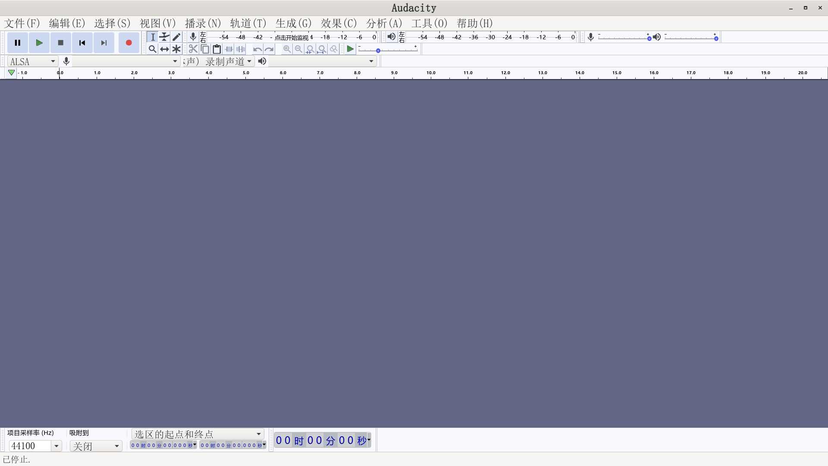Screen dimensions: 828x466
Task: Open the 选择(S) menu
Action: coord(113,23)
